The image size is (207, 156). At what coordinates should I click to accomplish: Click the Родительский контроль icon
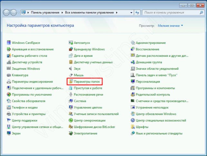coord(133,94)
